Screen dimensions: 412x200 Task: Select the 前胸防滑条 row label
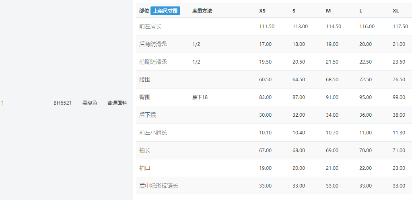[x=153, y=62]
